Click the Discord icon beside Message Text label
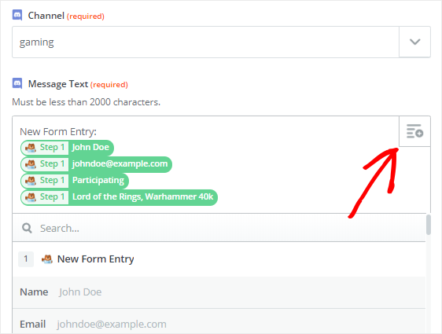 [17, 83]
